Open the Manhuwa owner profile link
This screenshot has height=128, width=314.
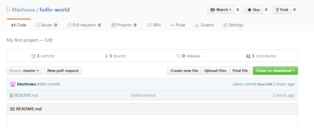pyautogui.click(x=23, y=9)
